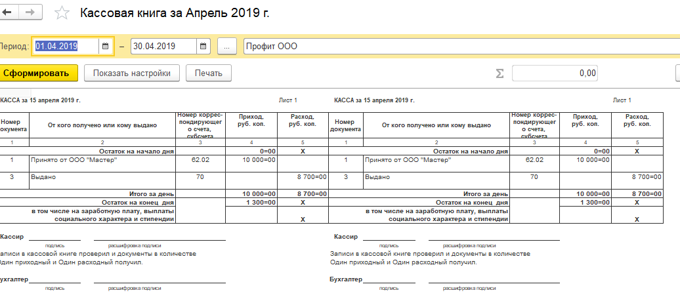Open calendar for the start date 01.04.2019

pos(106,47)
